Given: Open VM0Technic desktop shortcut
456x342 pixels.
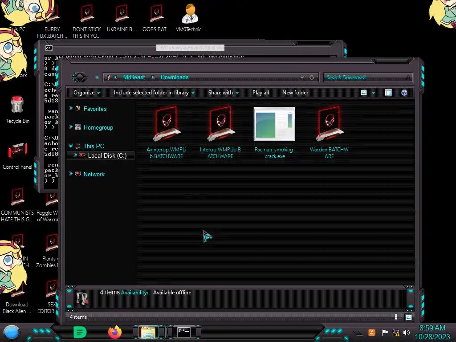Looking at the screenshot, I should coord(191,18).
